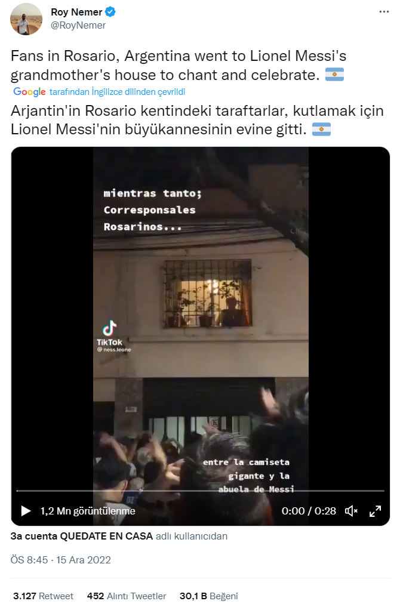
Task: View the 452 Alıntı Tweetler list
Action: coord(127,596)
